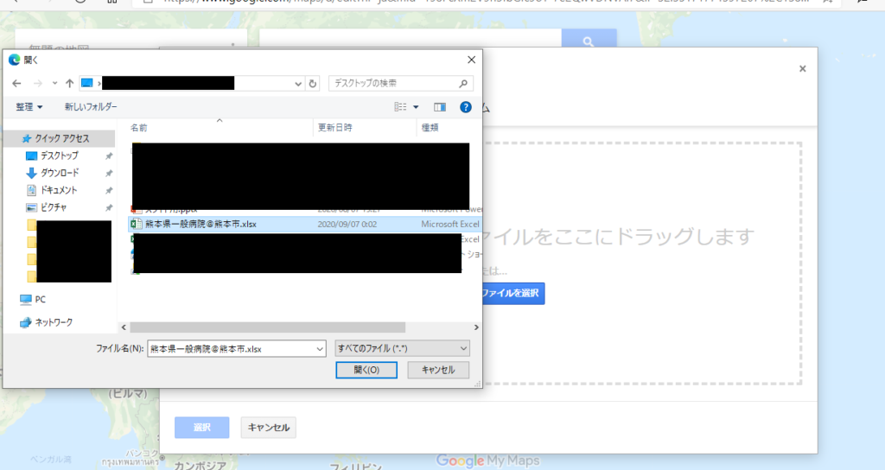
Task: Click the Edge icon in dialog title
Action: coord(14,60)
